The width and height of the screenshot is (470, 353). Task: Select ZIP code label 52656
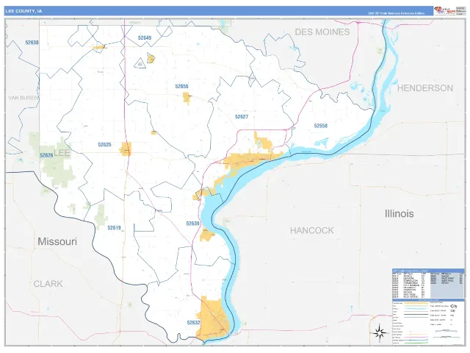coord(181,87)
